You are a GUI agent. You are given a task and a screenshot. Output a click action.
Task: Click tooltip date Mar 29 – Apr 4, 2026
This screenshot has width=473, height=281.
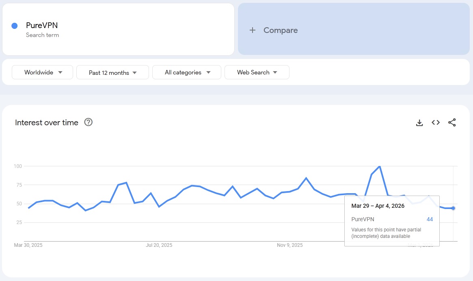[x=378, y=206]
